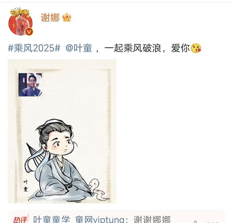Click the handwritten 叶童 signature in artwork
Viewport: 233px width, 223px height.
coord(25,186)
